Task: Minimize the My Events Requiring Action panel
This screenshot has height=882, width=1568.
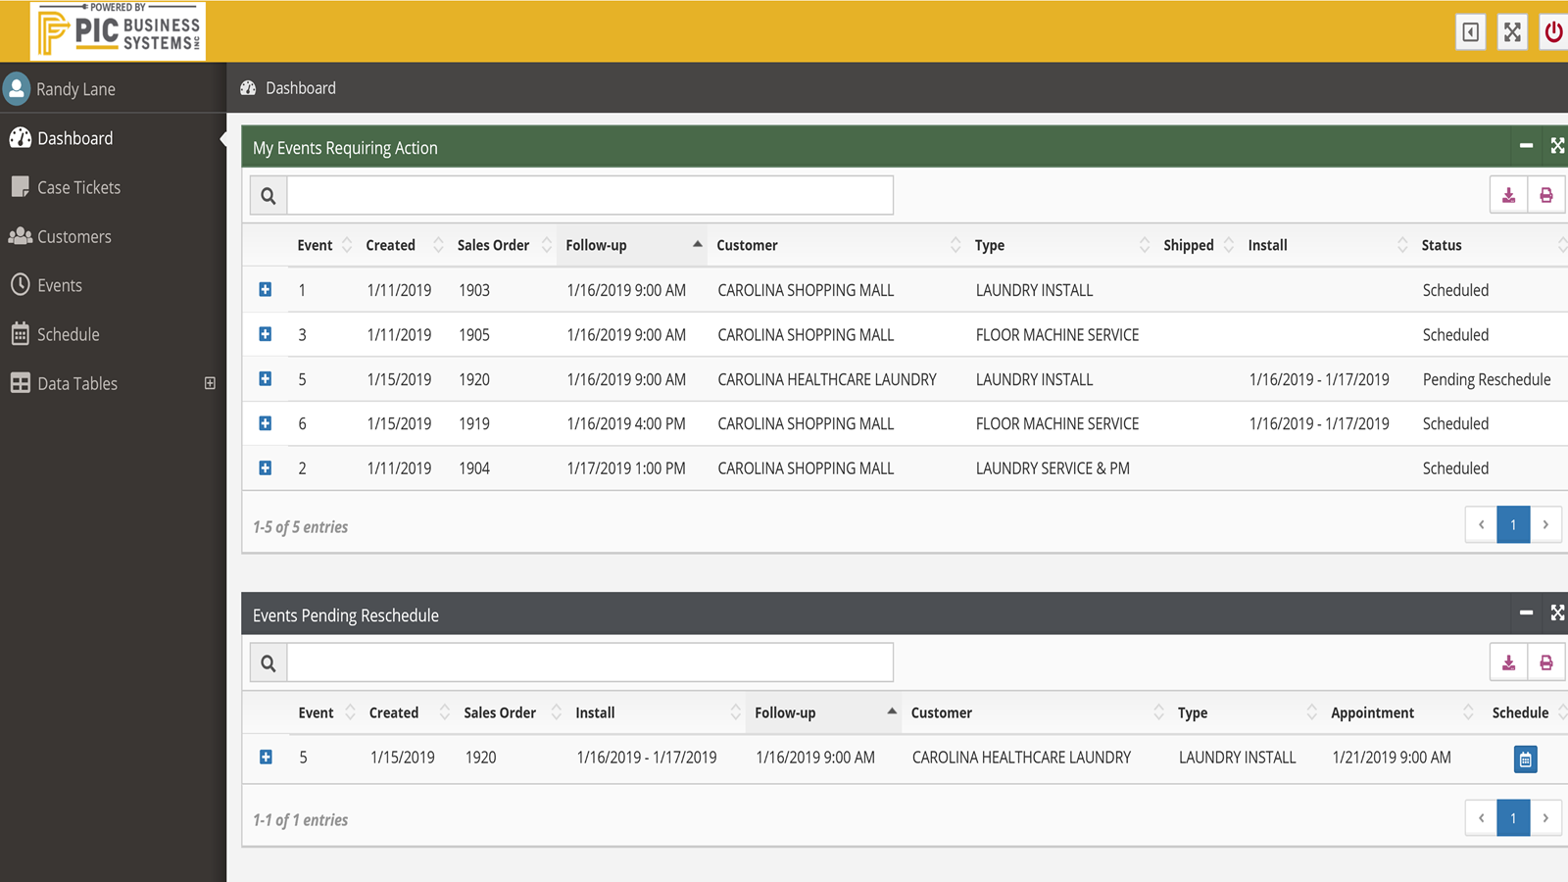Action: coord(1526,146)
